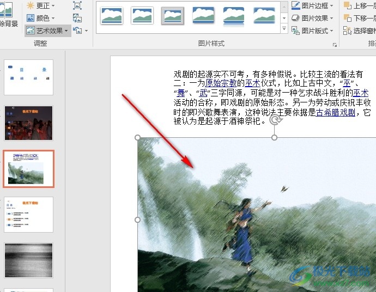The image size is (376, 292).
Task: Follow the 原始宗教 hyperlink
Action: point(221,83)
